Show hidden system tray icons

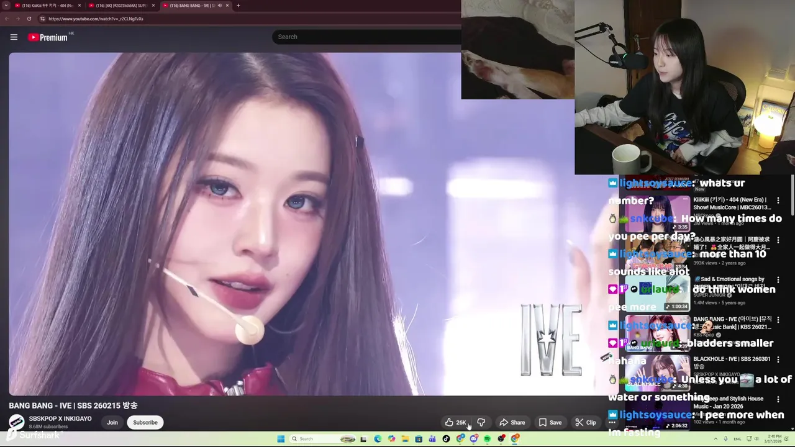(x=715, y=439)
